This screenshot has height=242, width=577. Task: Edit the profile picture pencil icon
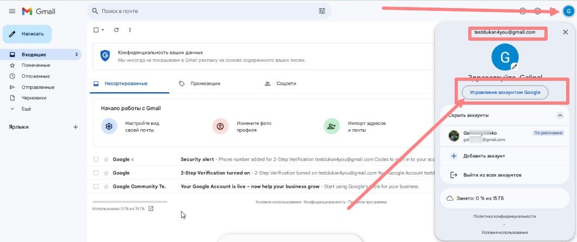tap(515, 66)
